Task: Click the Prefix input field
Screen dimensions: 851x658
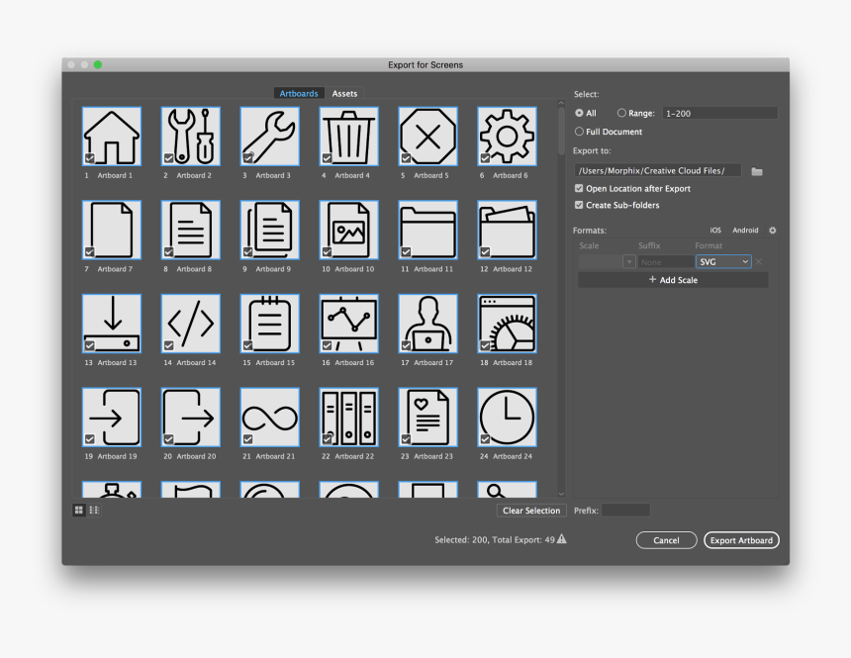Action: 625,511
